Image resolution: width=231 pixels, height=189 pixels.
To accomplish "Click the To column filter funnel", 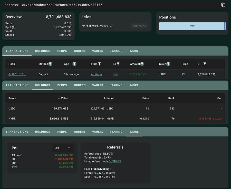I will pyautogui.click(x=118, y=64).
